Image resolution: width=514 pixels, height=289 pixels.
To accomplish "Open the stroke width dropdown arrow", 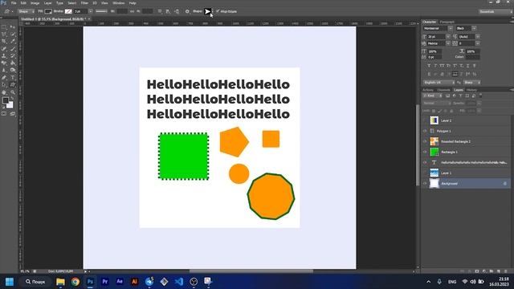I will click(91, 11).
